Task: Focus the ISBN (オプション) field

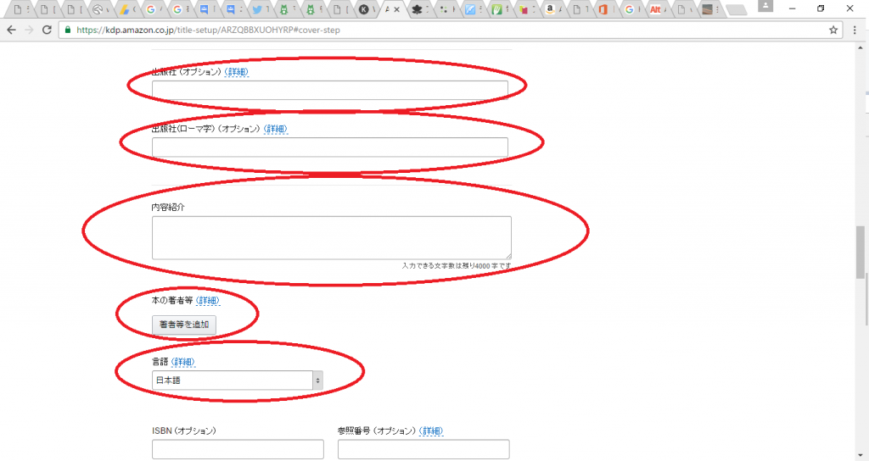Action: tap(238, 449)
